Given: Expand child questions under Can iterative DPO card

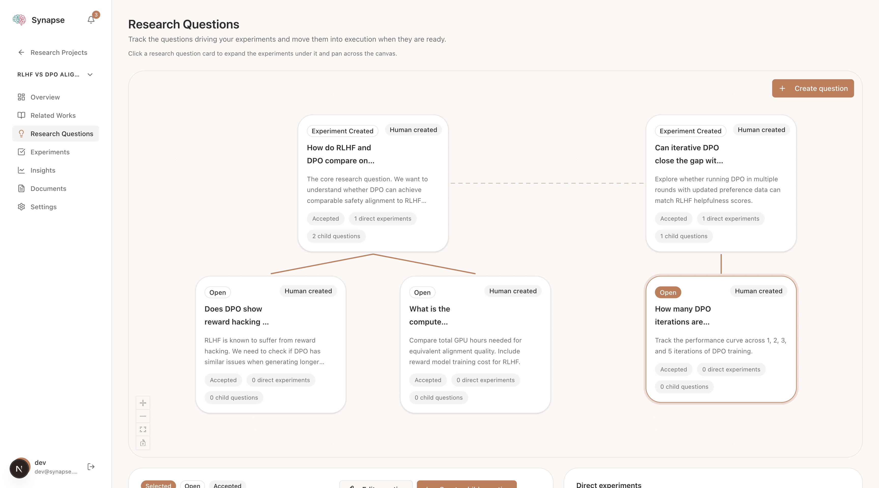Looking at the screenshot, I should pos(683,236).
